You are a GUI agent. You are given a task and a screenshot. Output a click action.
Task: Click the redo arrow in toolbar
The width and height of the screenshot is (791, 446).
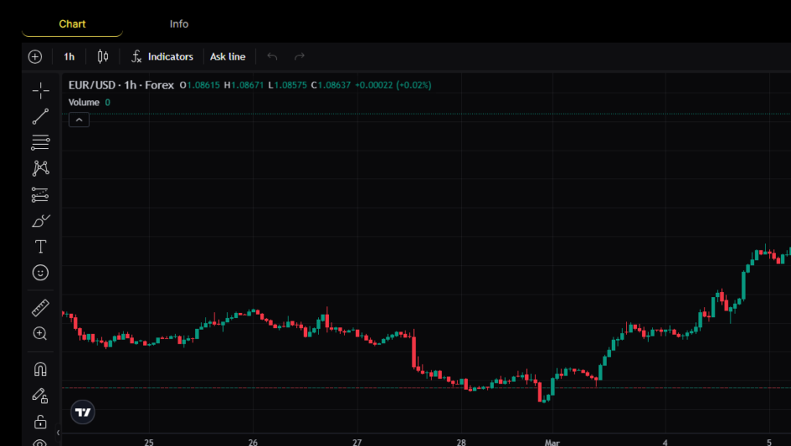pos(300,56)
